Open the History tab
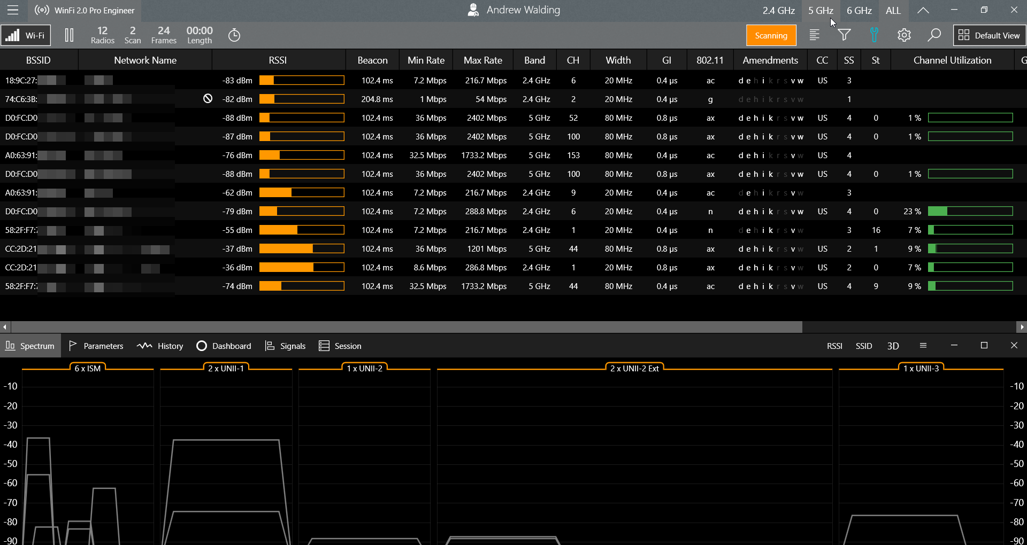The height and width of the screenshot is (545, 1027). (159, 346)
